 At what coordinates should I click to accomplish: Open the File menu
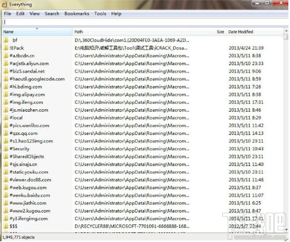7,14
